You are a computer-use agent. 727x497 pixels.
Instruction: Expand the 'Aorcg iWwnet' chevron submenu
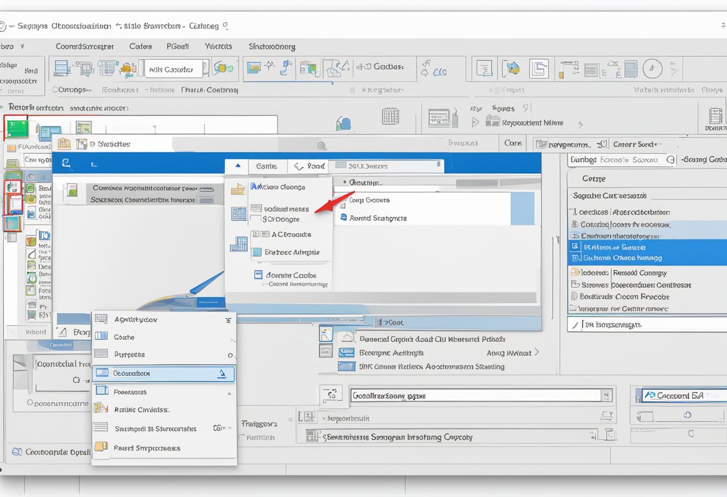[x=536, y=352]
